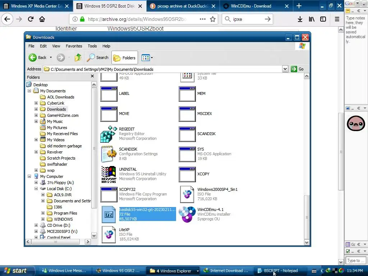Switch to WinCDEmu - Download tab
This screenshot has width=368, height=276.
click(x=256, y=6)
